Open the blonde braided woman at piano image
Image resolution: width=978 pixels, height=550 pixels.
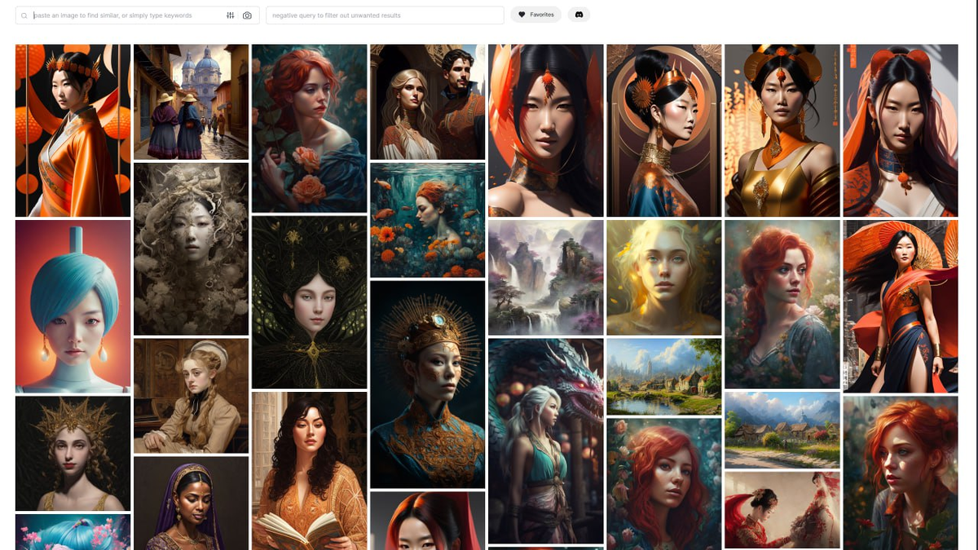191,396
